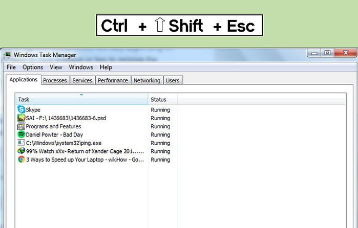This screenshot has width=358, height=228.
Task: Click the Programs and Features icon
Action: click(21, 126)
